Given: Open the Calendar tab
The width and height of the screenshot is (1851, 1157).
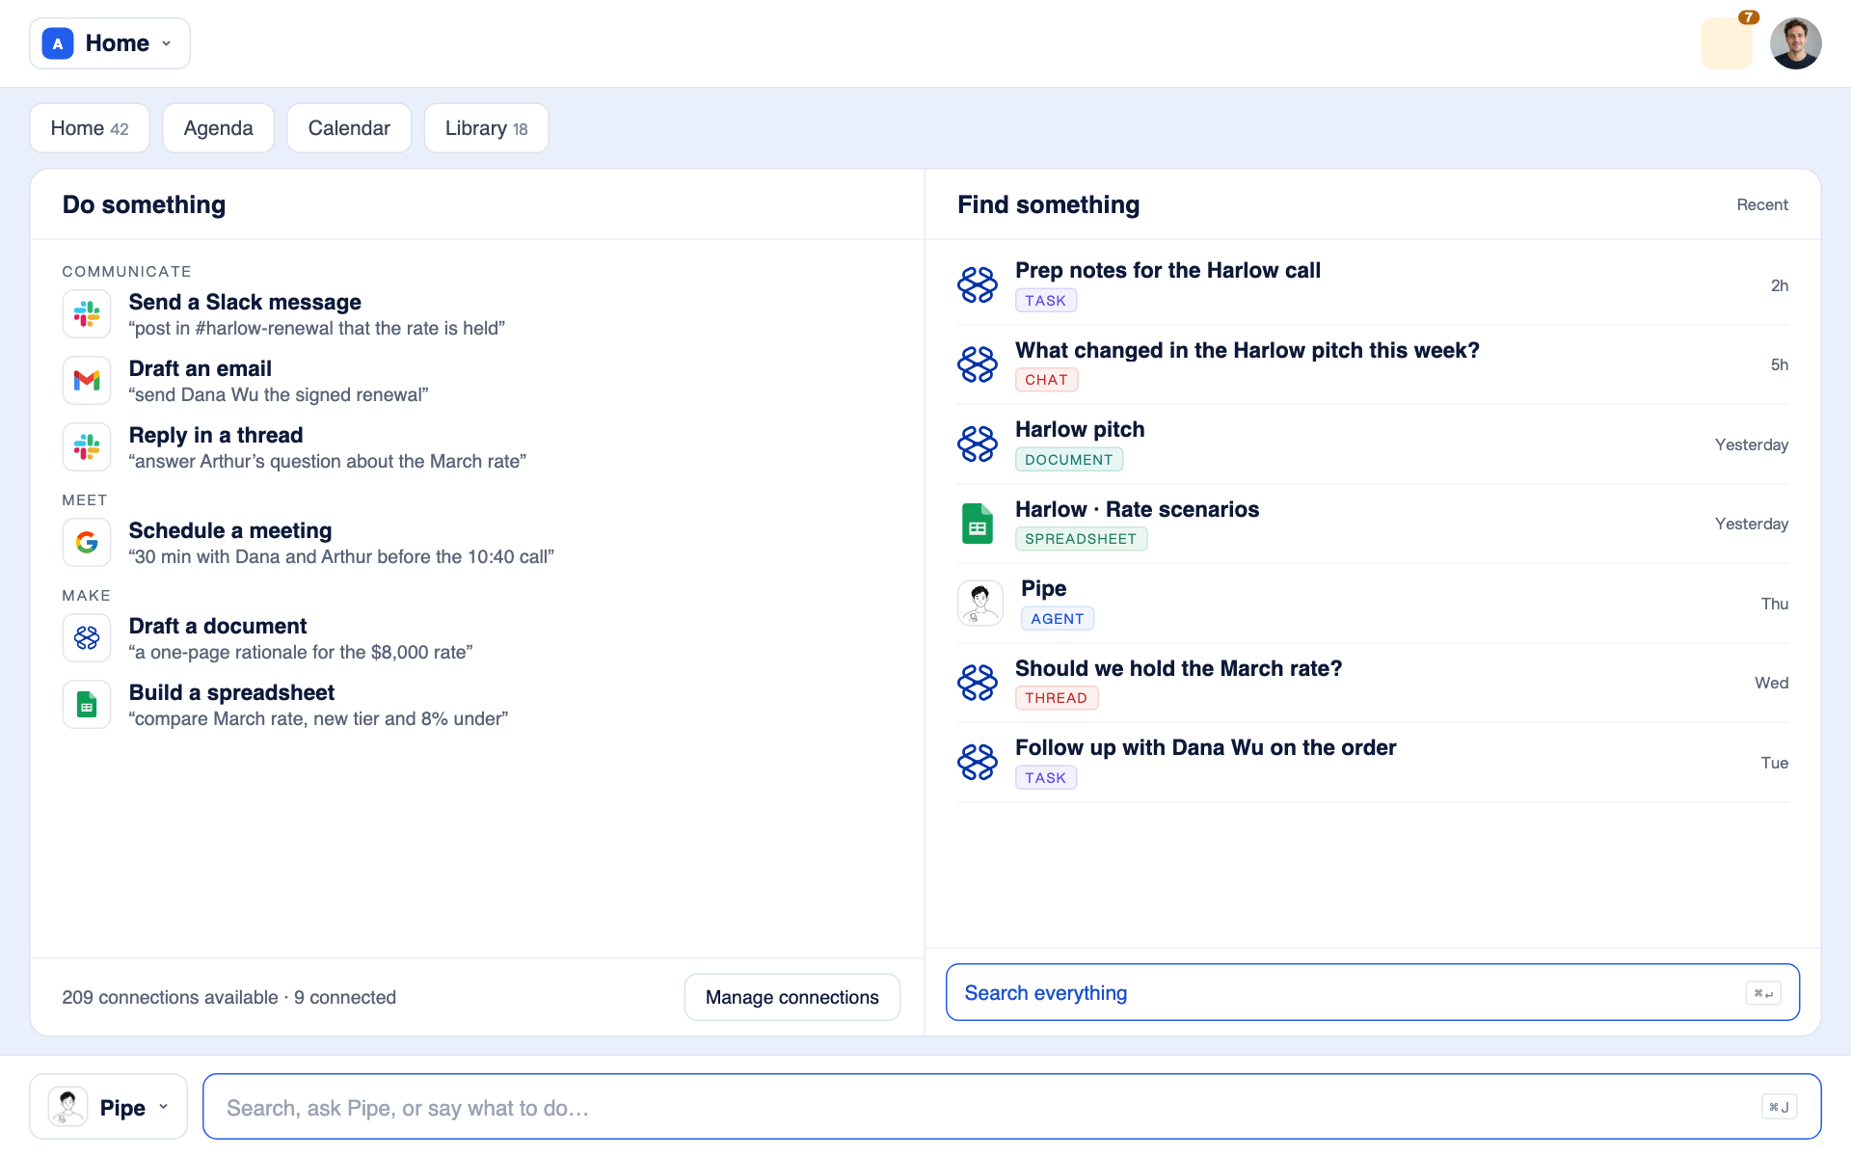Looking at the screenshot, I should pos(349,128).
